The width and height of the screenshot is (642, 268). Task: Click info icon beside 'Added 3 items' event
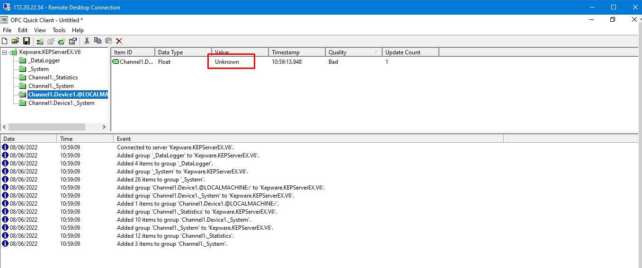pos(5,244)
